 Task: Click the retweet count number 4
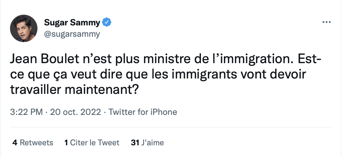[15, 143]
